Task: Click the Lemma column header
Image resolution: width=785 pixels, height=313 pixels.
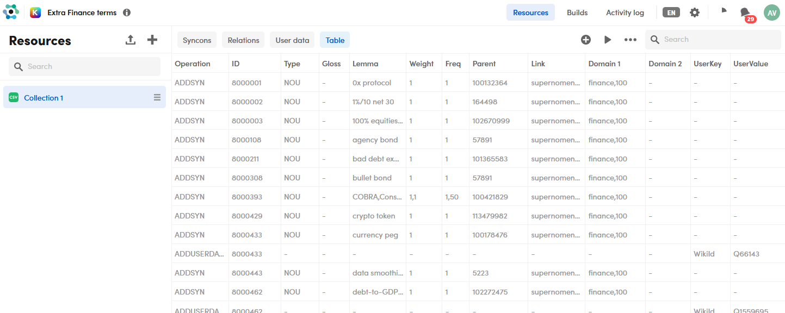Action: click(x=365, y=64)
